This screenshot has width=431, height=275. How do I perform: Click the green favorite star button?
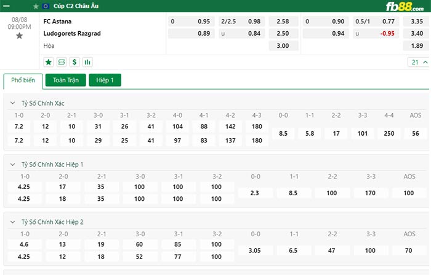click(49, 62)
